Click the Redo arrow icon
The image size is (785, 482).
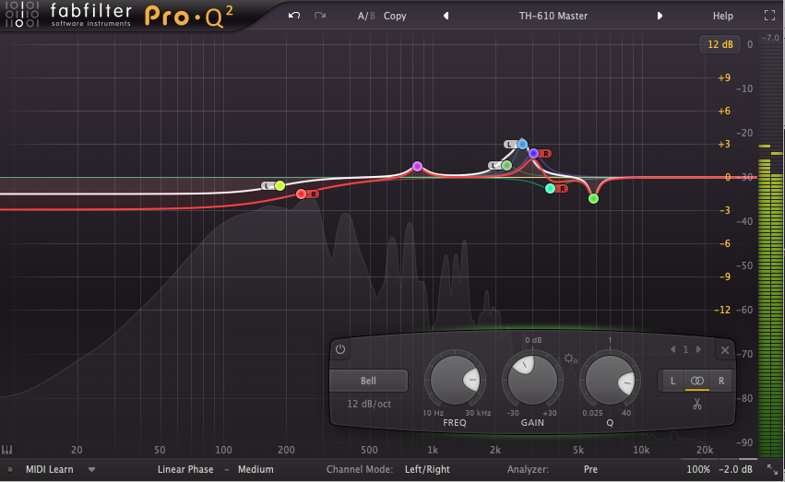(x=320, y=16)
